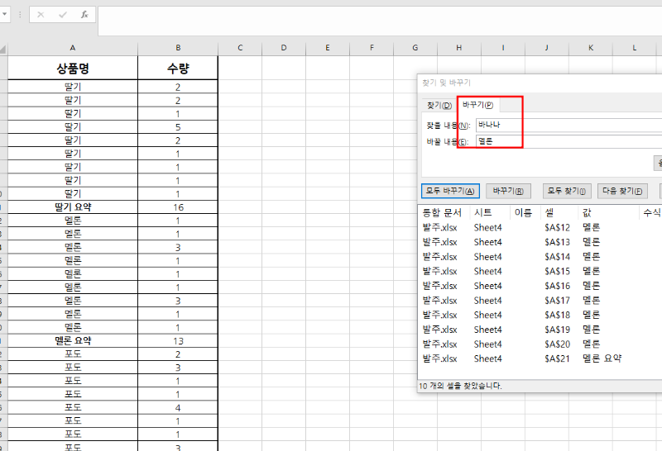Select column G header
This screenshot has width=662, height=451.
[x=415, y=48]
